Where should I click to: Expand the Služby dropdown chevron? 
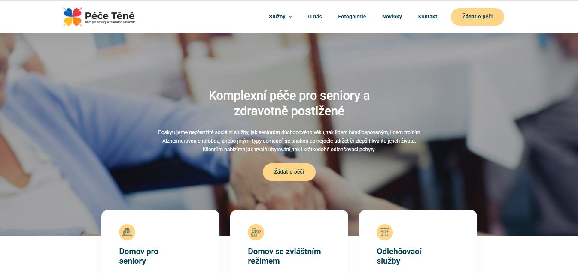coord(290,17)
